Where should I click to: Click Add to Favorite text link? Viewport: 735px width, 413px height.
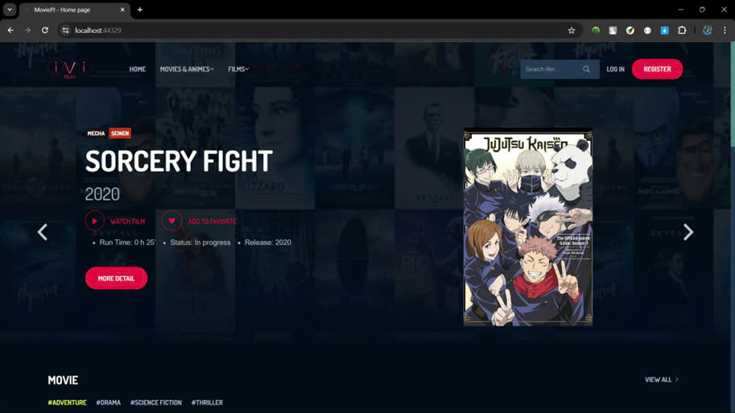tap(212, 221)
